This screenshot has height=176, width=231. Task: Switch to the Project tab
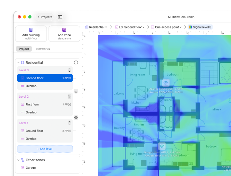tap(24, 49)
